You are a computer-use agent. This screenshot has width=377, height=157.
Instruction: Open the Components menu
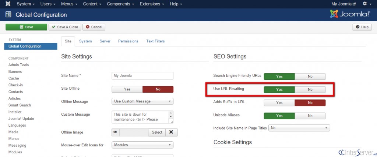(121, 4)
